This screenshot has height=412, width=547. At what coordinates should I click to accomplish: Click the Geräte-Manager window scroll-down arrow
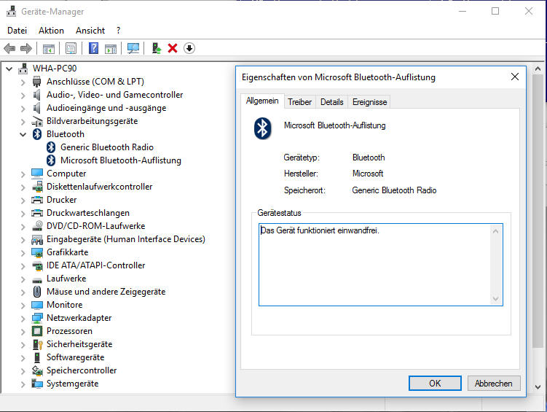click(x=538, y=387)
